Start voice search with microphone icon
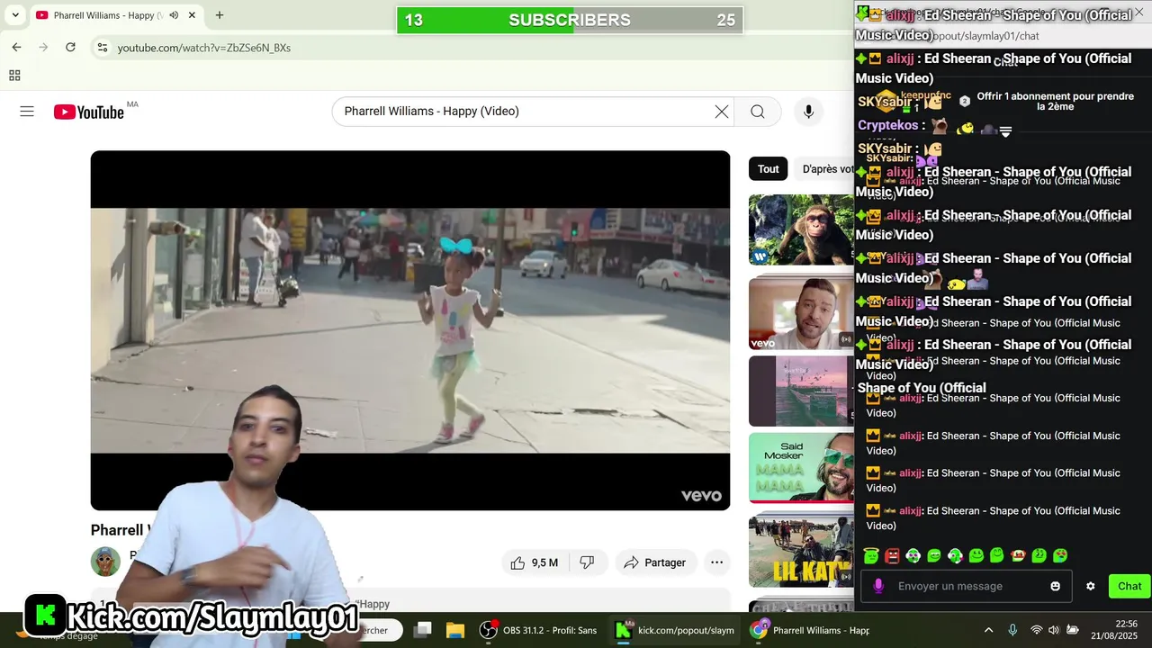This screenshot has width=1152, height=648. (808, 112)
